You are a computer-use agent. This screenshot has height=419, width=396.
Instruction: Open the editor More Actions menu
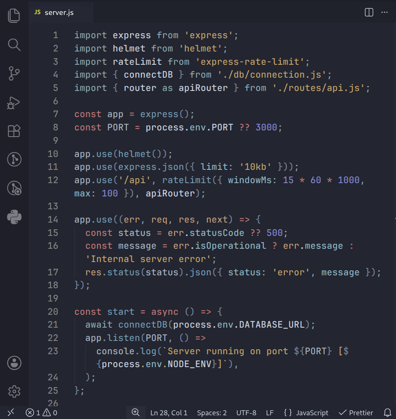[384, 12]
